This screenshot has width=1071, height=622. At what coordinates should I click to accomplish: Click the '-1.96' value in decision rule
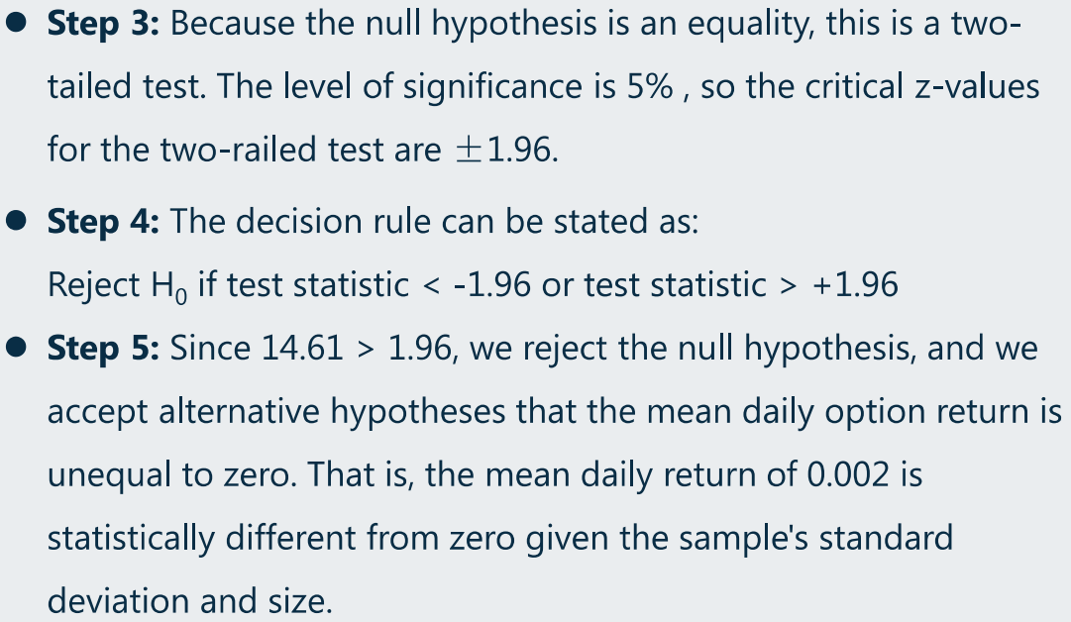tap(491, 284)
